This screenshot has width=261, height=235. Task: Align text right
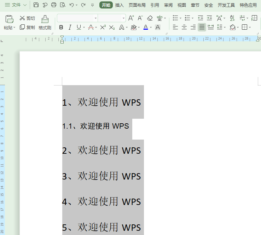click(193, 27)
